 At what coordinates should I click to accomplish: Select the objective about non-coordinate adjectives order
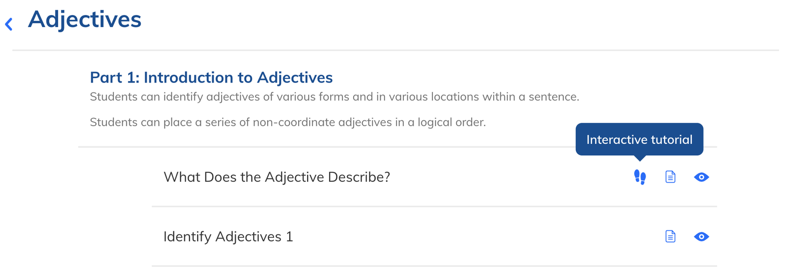[x=288, y=122]
